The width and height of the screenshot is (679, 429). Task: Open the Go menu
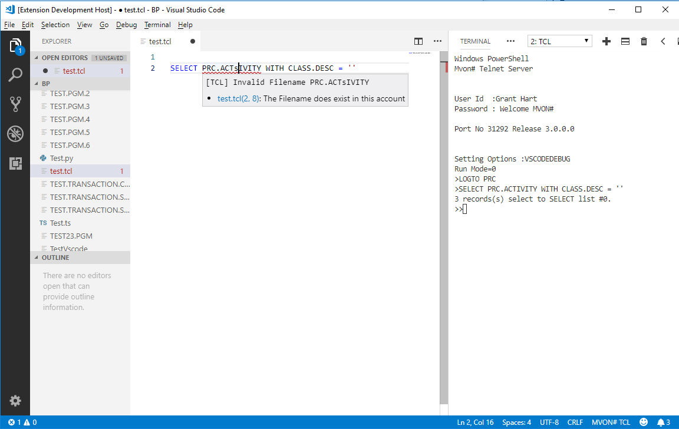click(104, 25)
